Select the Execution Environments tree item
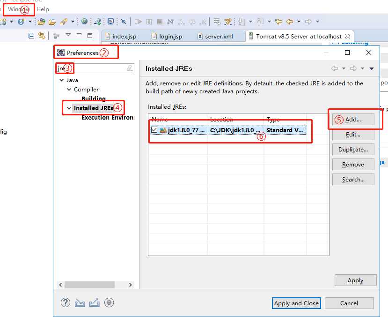 click(x=108, y=118)
